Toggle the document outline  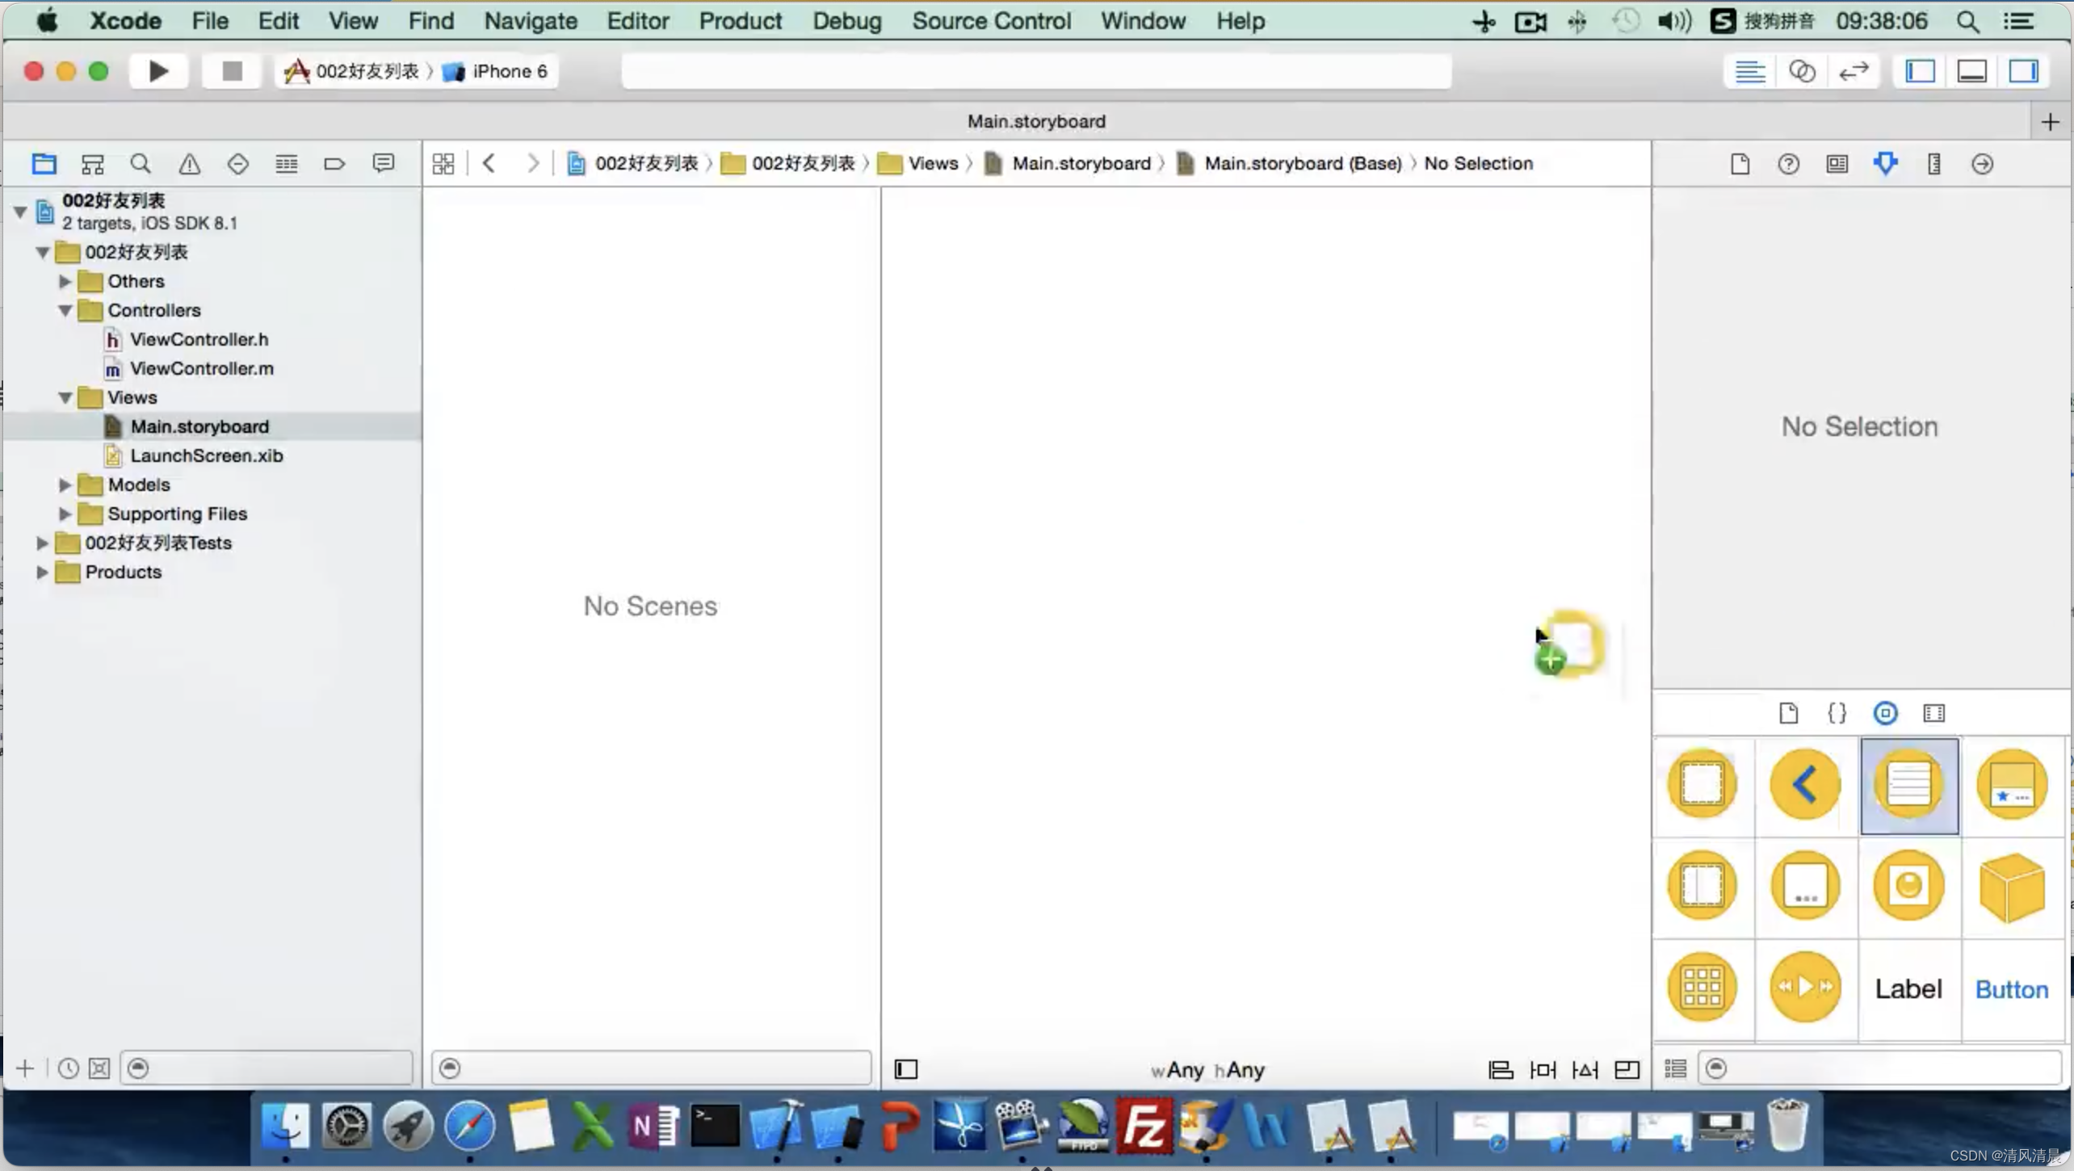[906, 1069]
